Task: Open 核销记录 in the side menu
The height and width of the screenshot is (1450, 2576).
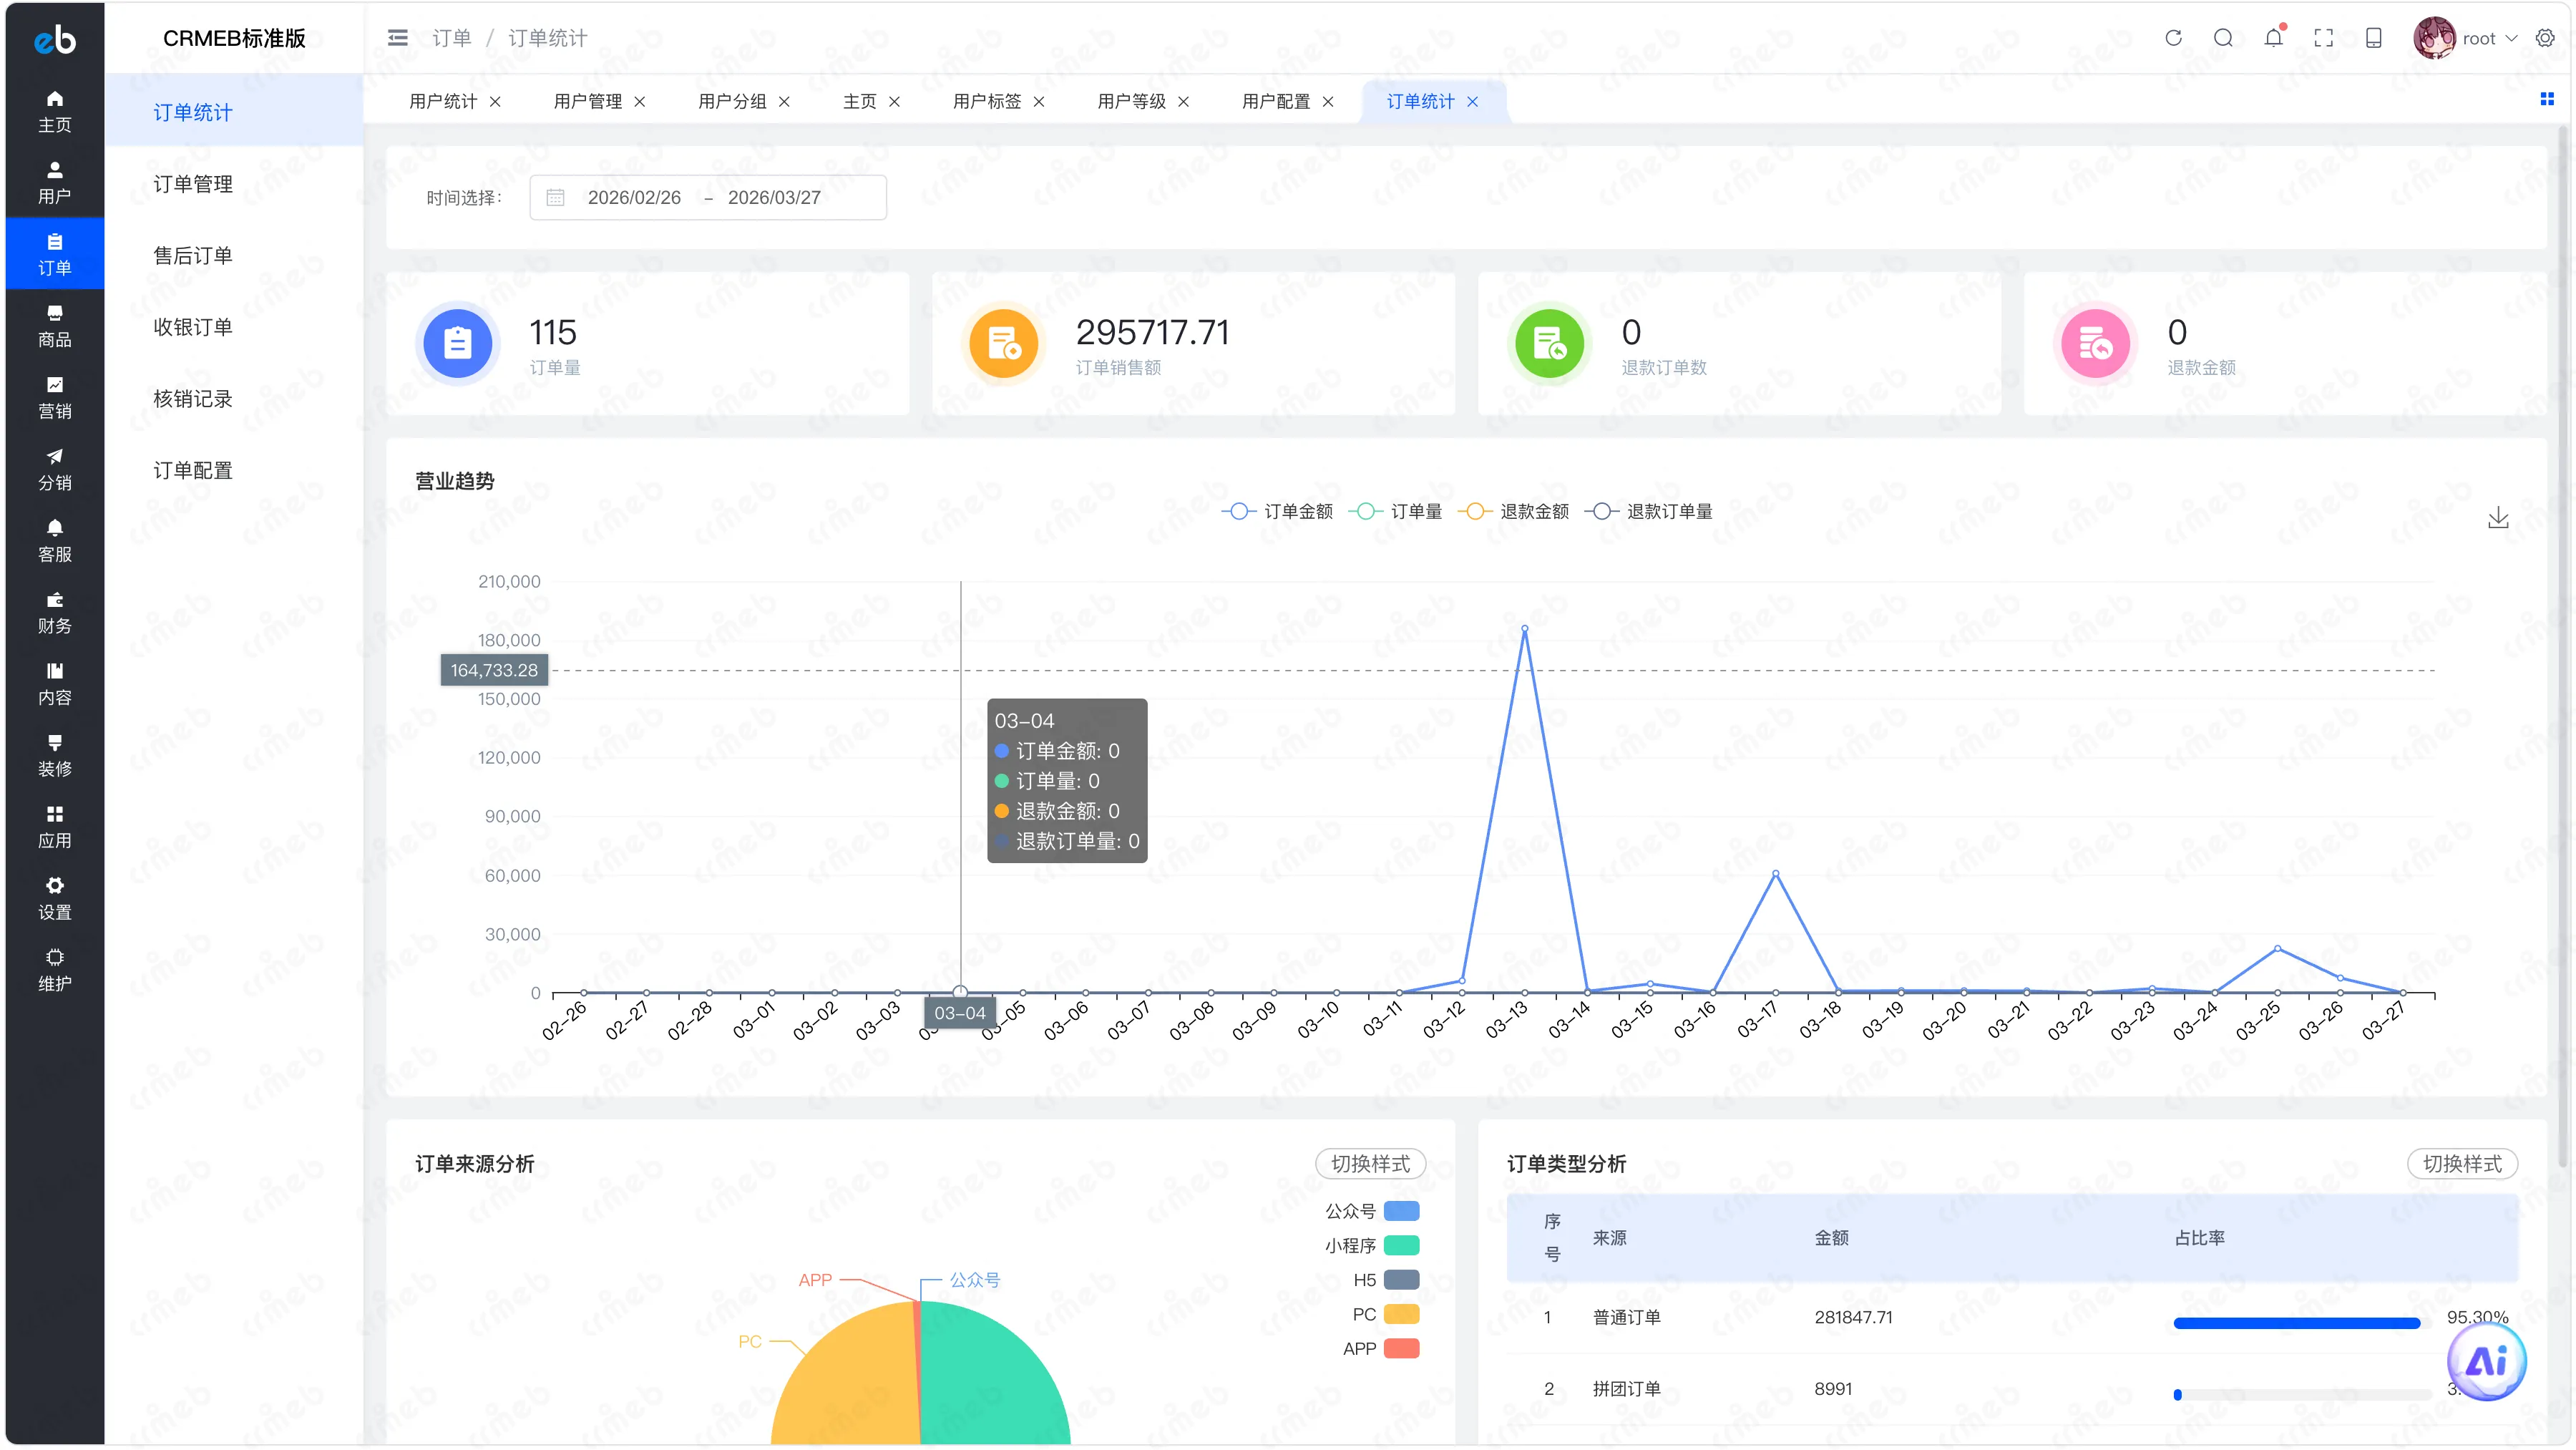Action: point(234,398)
